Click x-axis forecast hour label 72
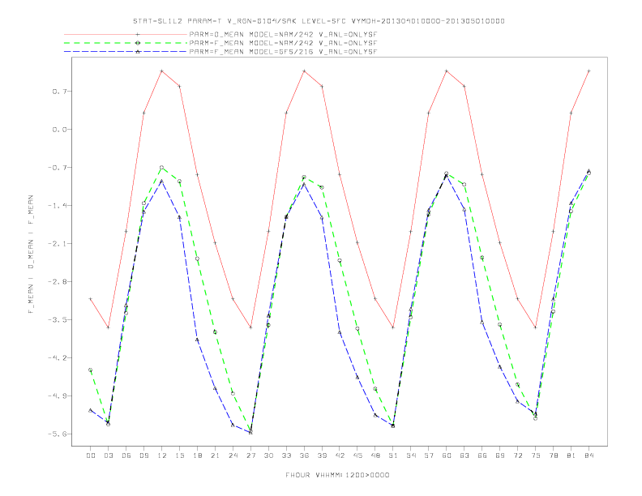This screenshot has height=496, width=642. (517, 455)
